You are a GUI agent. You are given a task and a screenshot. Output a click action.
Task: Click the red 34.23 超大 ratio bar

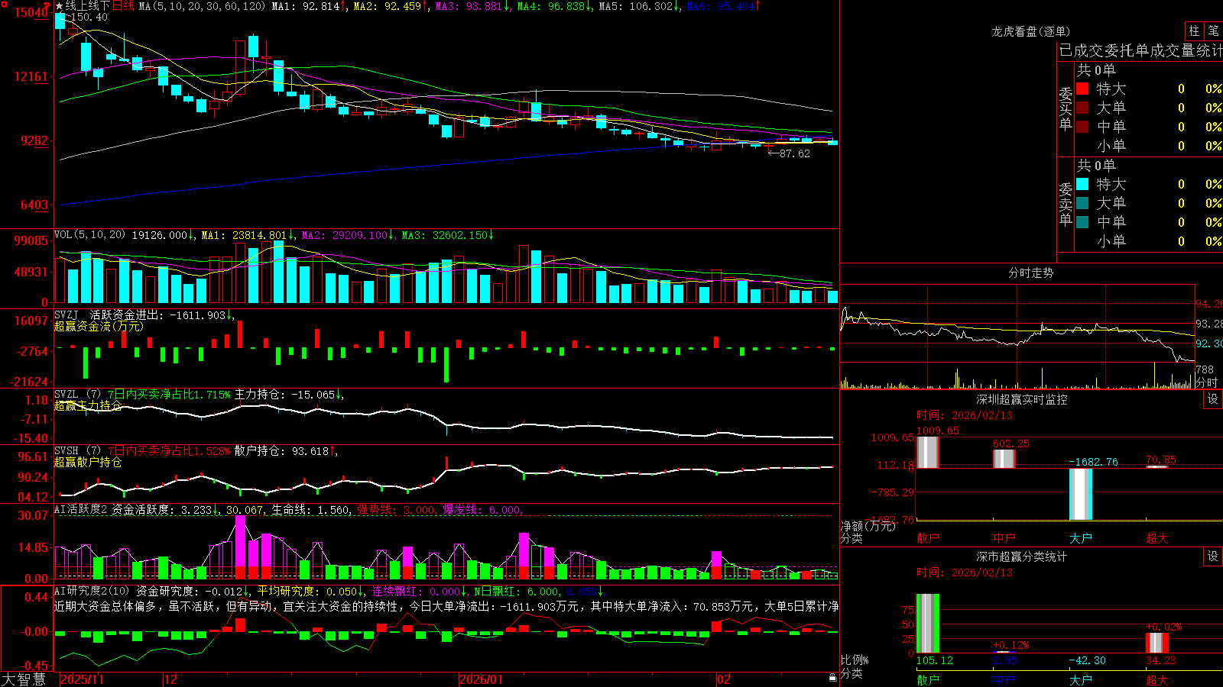pos(1156,643)
